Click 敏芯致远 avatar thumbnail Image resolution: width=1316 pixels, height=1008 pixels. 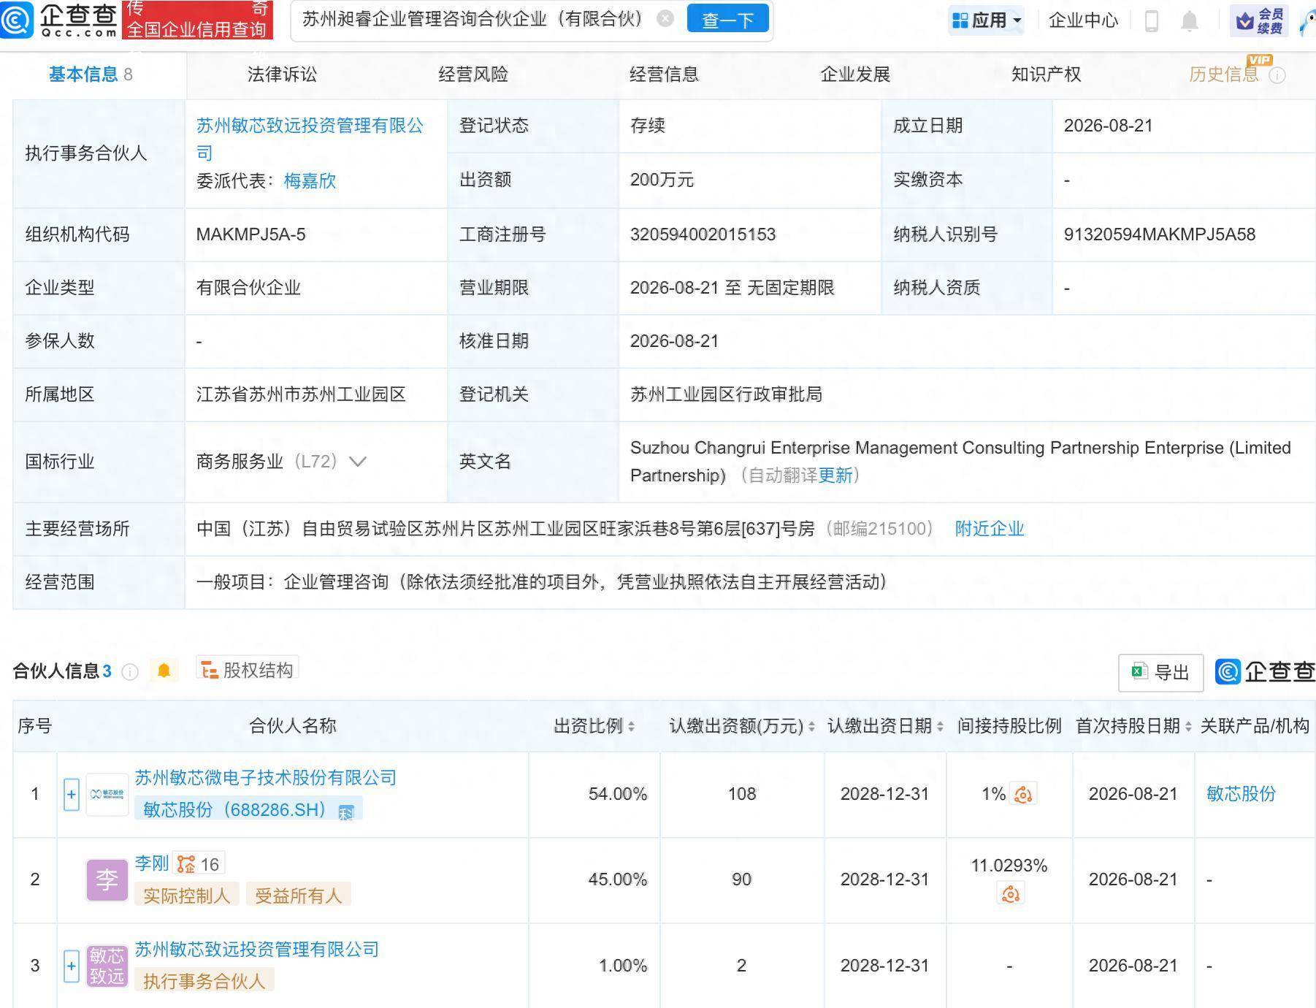107,966
